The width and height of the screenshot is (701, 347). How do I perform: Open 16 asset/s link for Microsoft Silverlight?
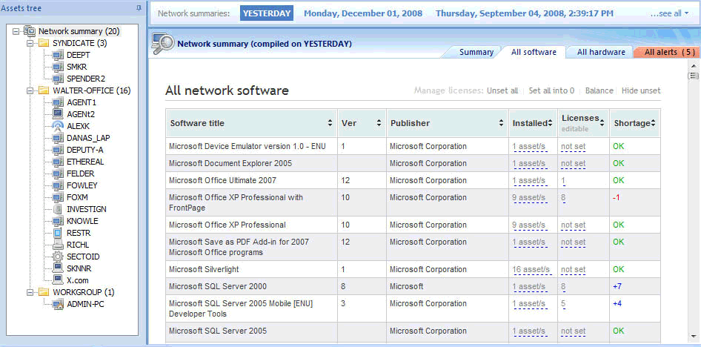tap(531, 270)
